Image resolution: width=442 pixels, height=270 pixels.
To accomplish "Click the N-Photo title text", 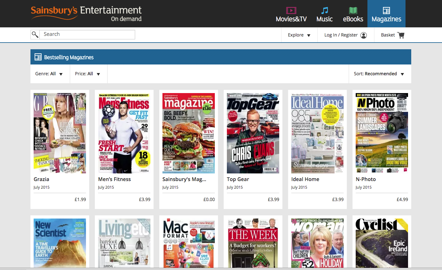I will click(x=366, y=179).
